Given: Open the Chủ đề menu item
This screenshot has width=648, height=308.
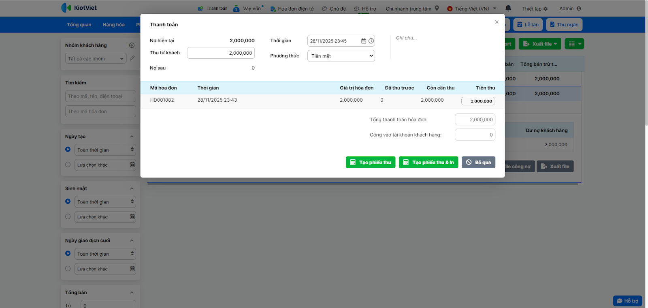Looking at the screenshot, I should (338, 9).
